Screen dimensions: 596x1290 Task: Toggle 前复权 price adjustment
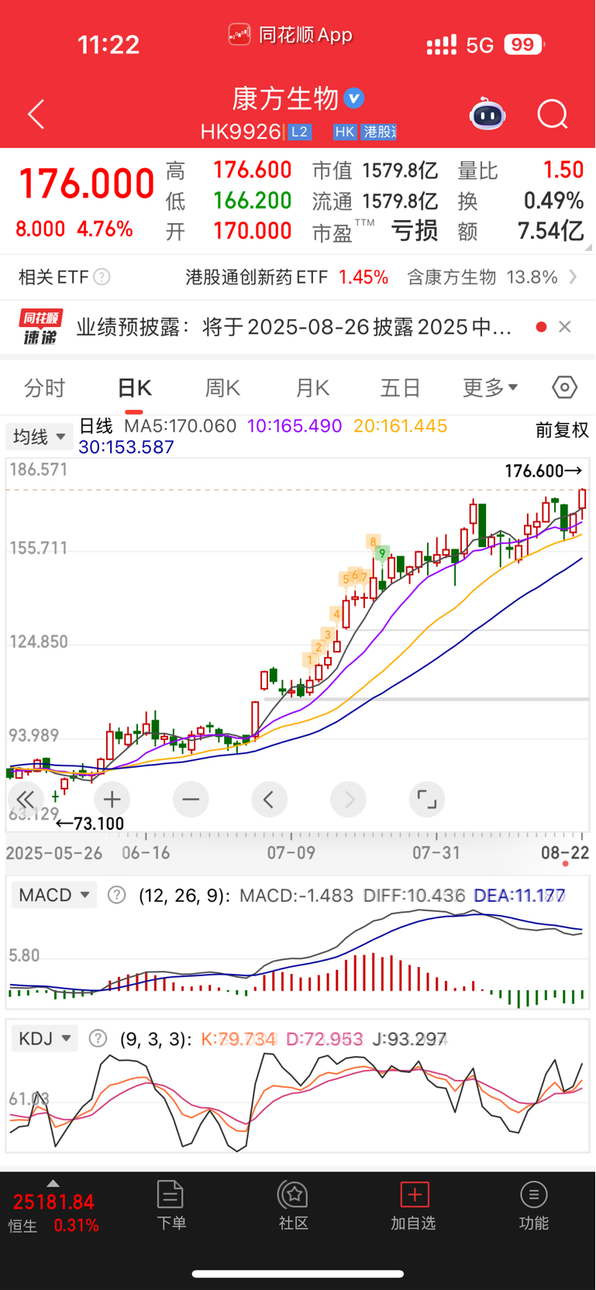pyautogui.click(x=562, y=430)
